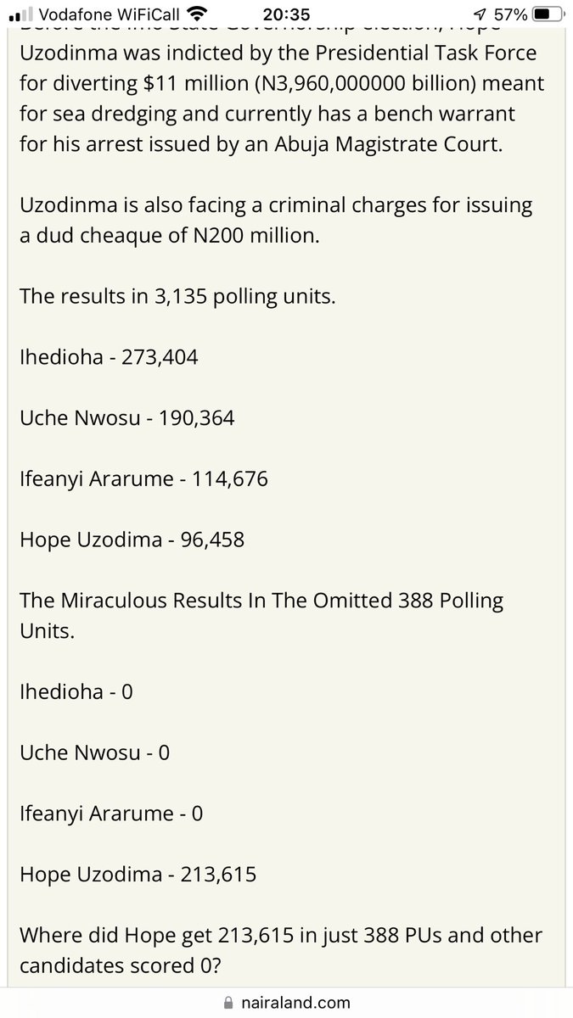Tap the WiFi icon in status bar
The image size is (573, 1018).
pyautogui.click(x=197, y=14)
